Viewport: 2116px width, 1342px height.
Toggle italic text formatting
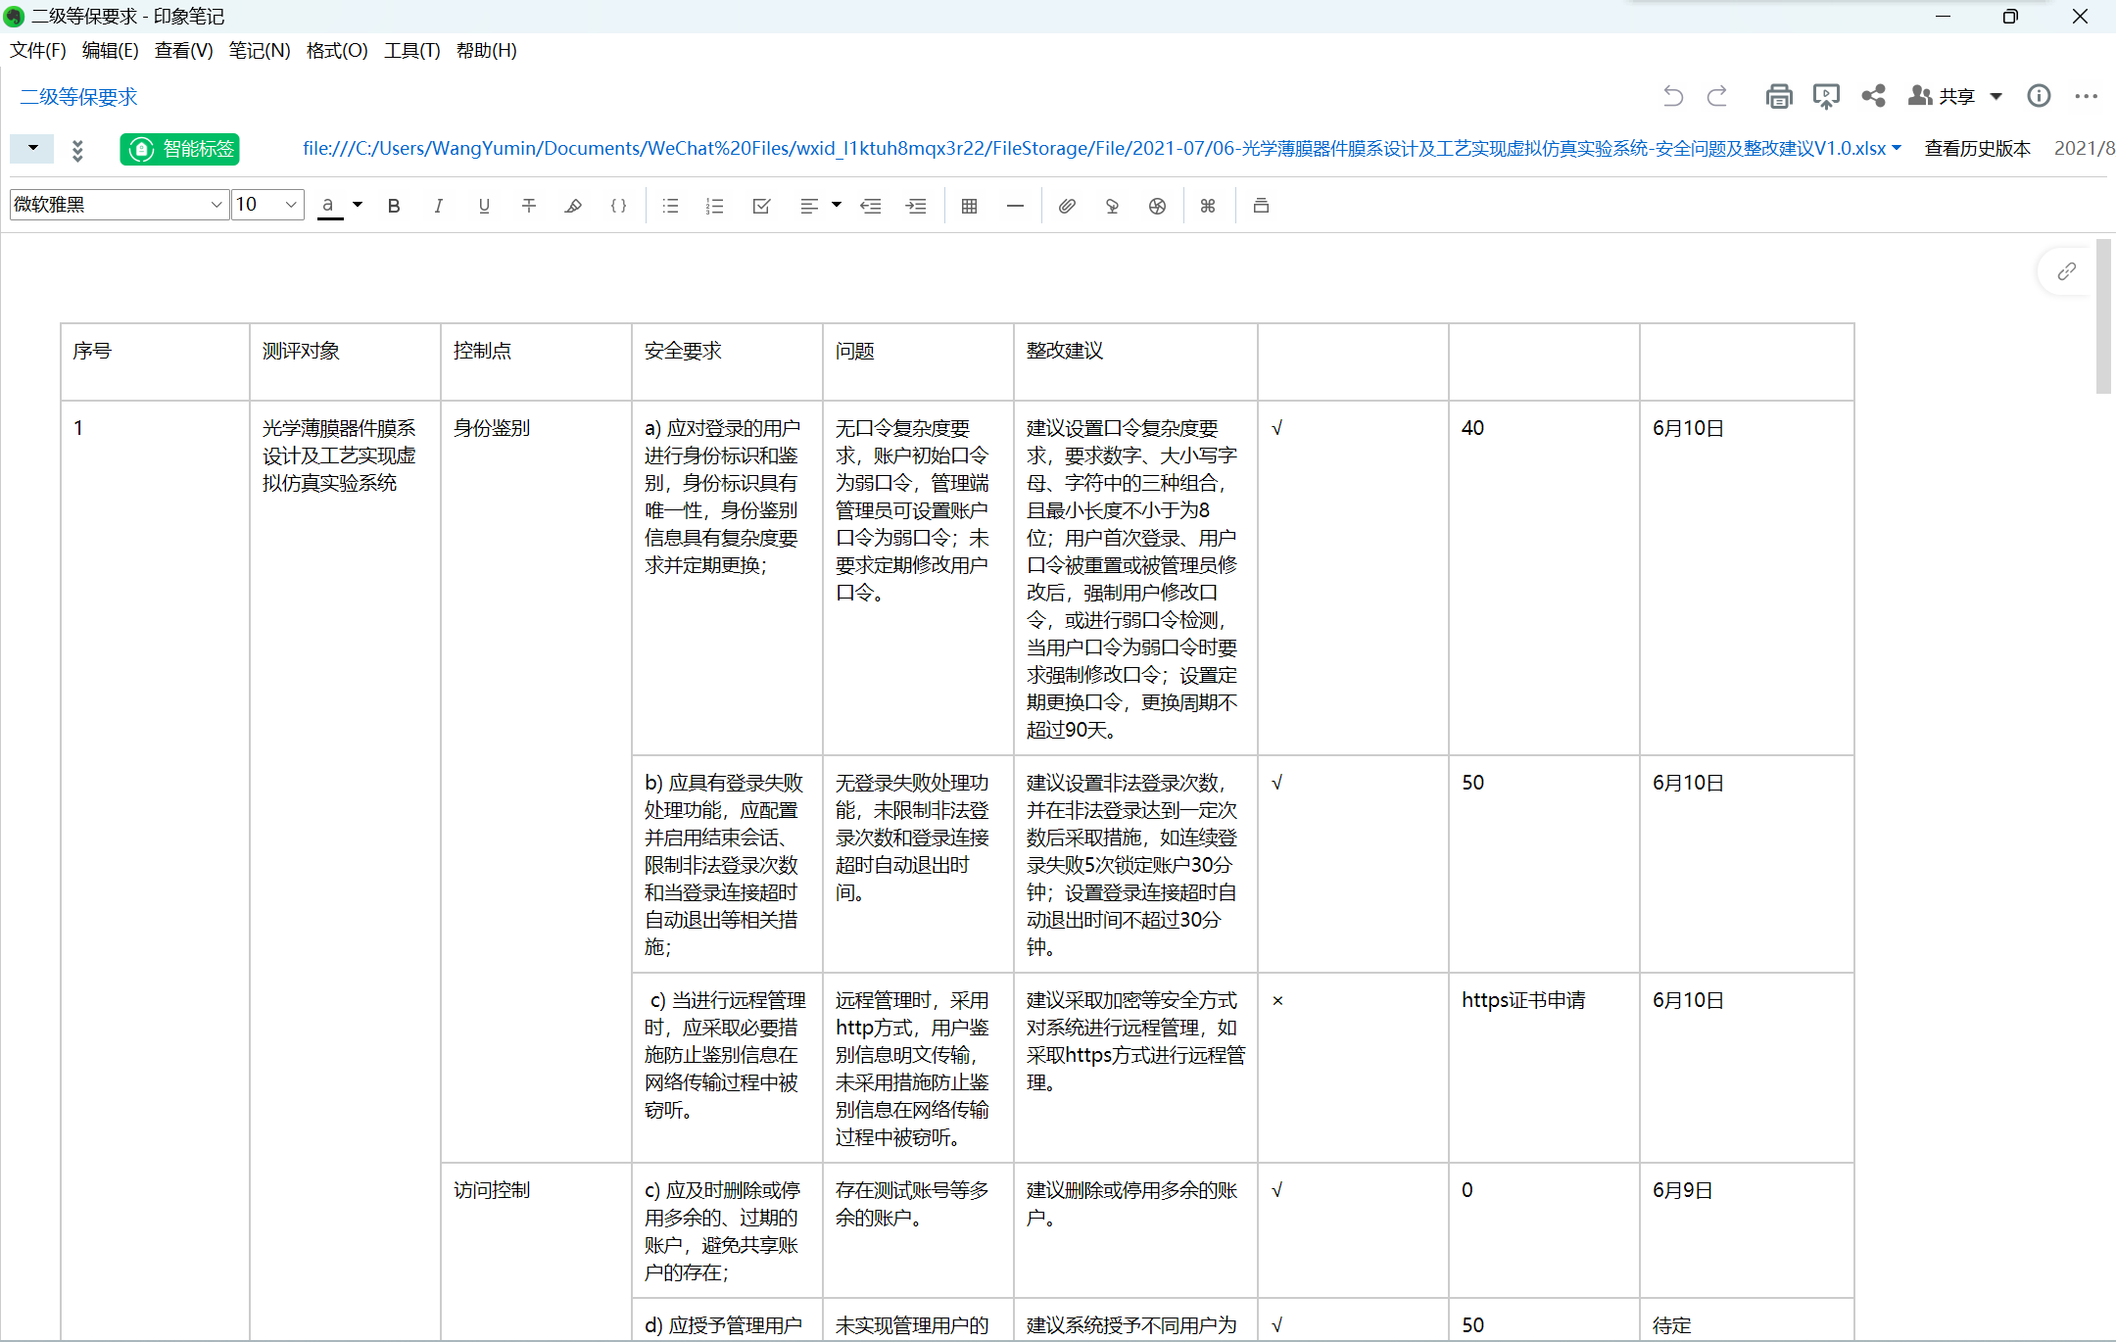click(x=438, y=206)
